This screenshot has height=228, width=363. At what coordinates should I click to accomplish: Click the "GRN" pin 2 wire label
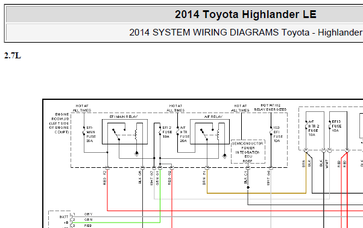89,220
